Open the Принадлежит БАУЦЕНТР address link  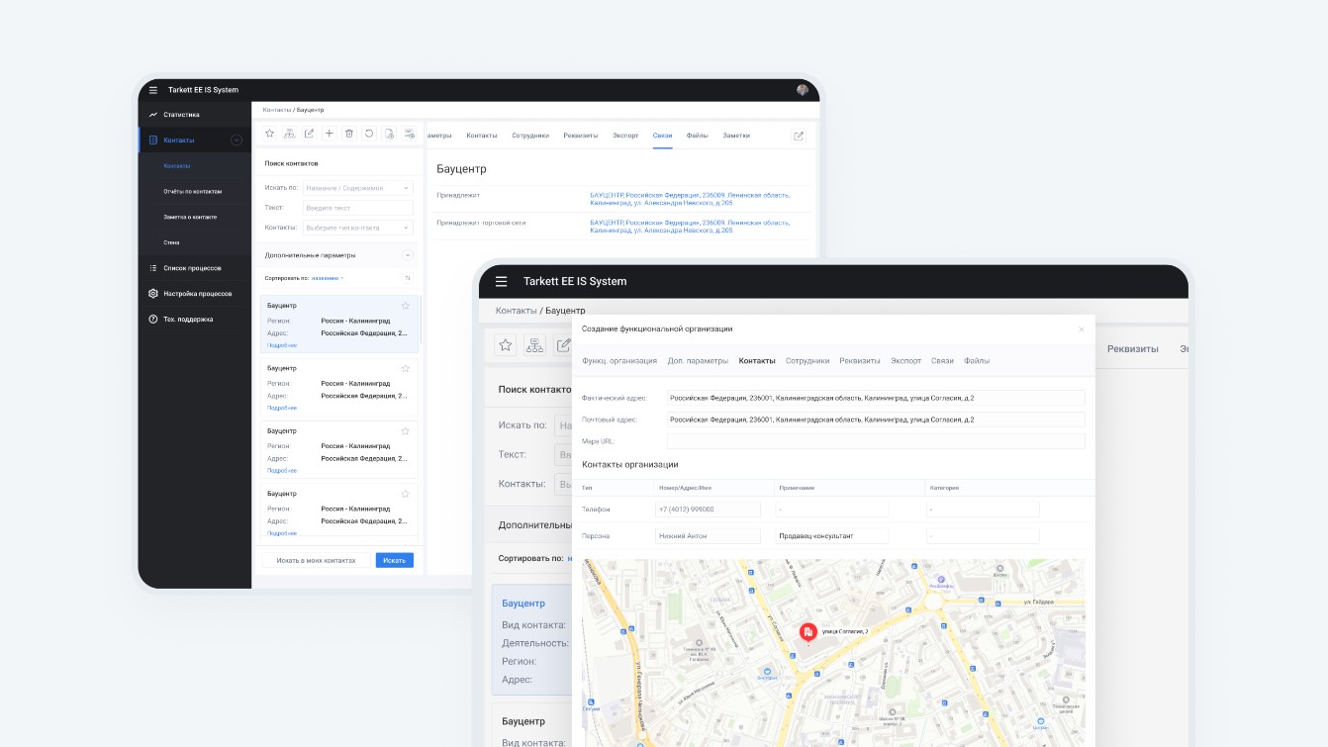(690, 199)
